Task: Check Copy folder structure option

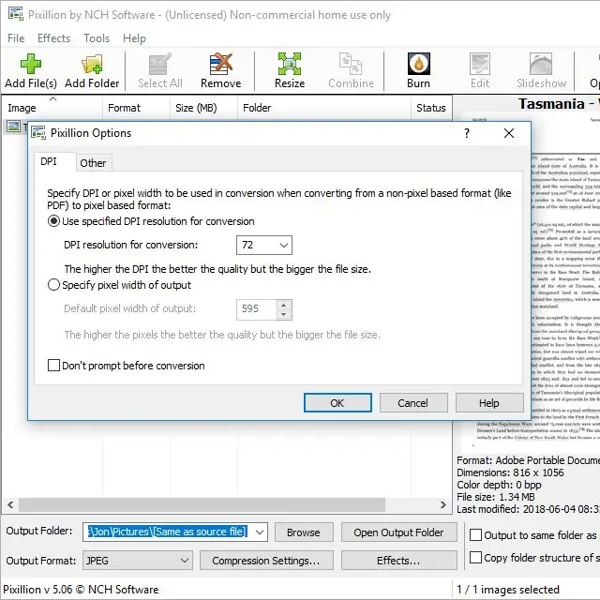Action: (475, 557)
